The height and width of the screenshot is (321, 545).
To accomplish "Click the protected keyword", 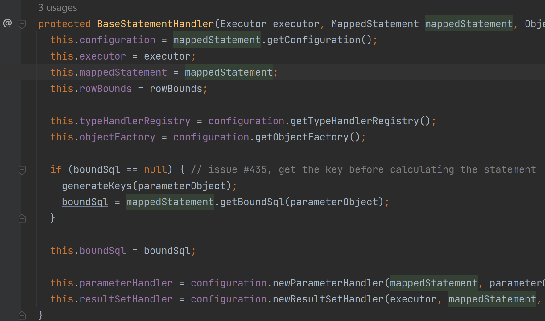I will [64, 24].
